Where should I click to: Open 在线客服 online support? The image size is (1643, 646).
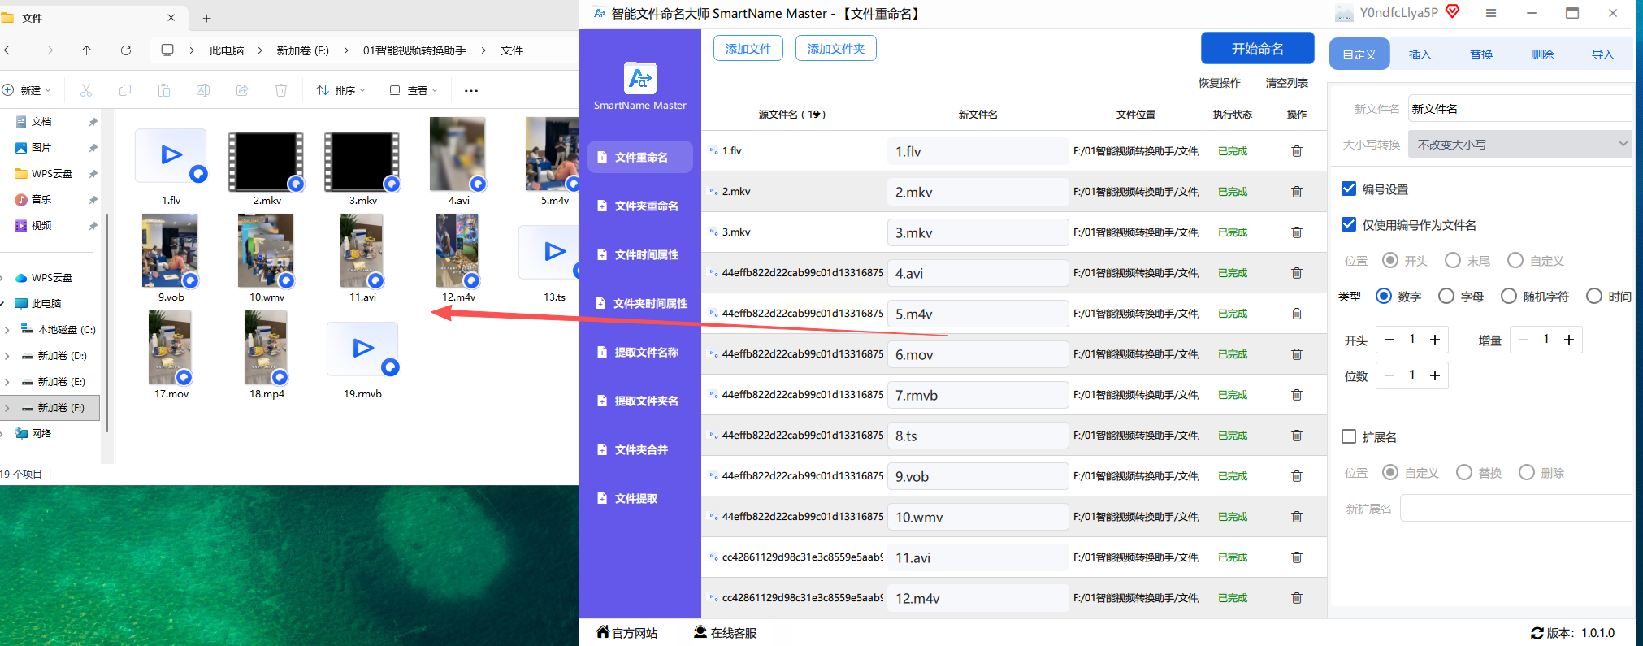coord(725,633)
